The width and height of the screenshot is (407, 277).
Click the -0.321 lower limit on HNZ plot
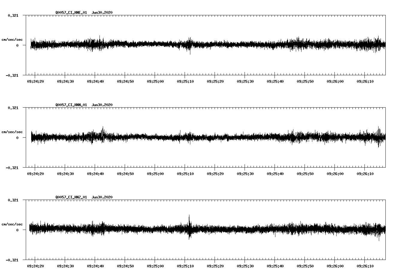[x=12, y=260]
